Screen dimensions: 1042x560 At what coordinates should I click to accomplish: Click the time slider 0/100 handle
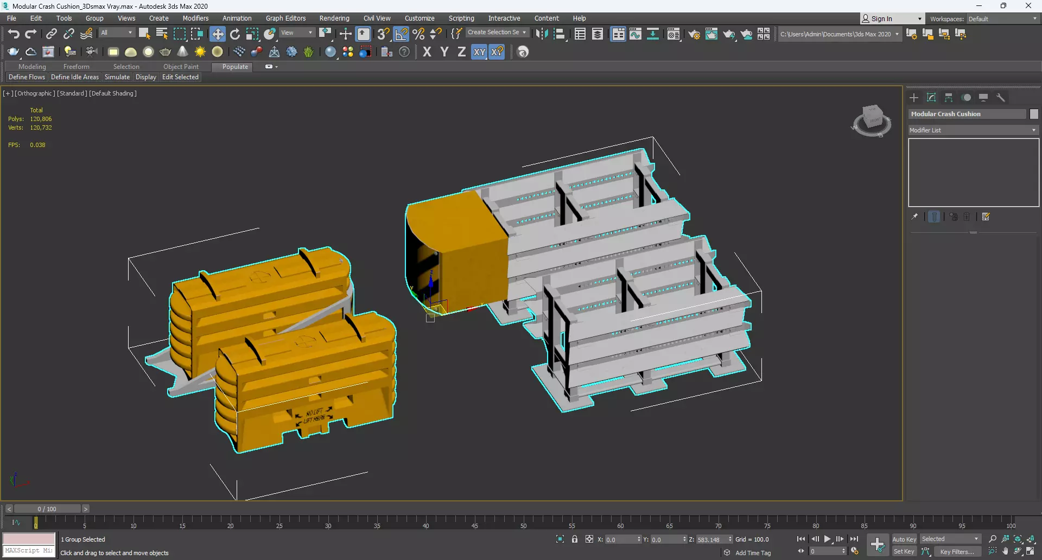pos(47,509)
